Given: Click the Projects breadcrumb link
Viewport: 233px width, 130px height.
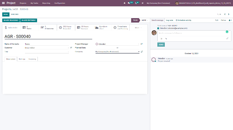Looking at the screenshot, I should click(x=7, y=9).
